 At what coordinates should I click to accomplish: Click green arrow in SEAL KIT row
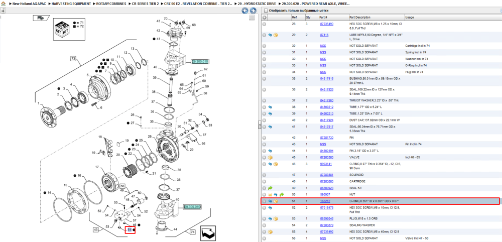(x=270, y=188)
